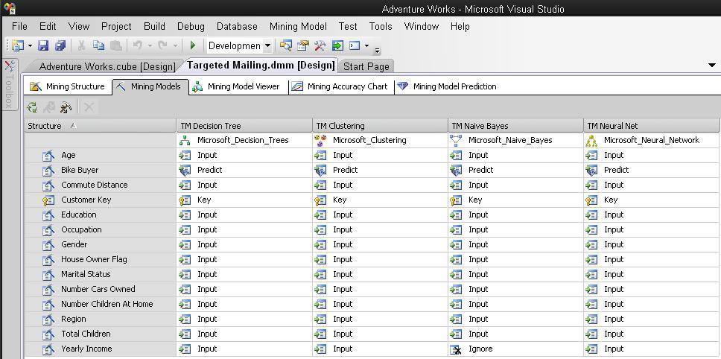Open the Build menu
Viewport: 721px width, 359px height.
click(x=154, y=26)
